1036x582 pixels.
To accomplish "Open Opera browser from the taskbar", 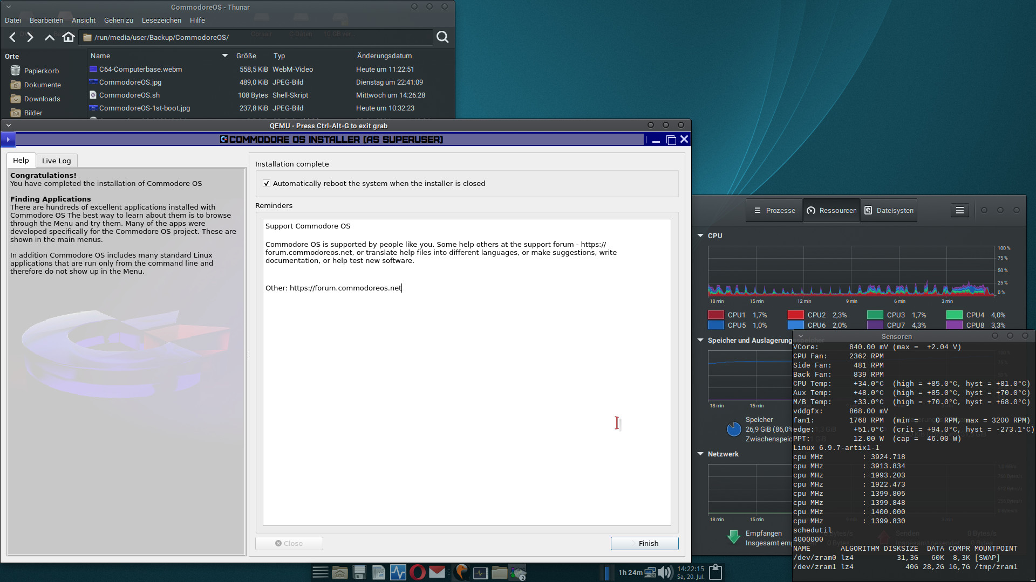I will click(x=417, y=572).
